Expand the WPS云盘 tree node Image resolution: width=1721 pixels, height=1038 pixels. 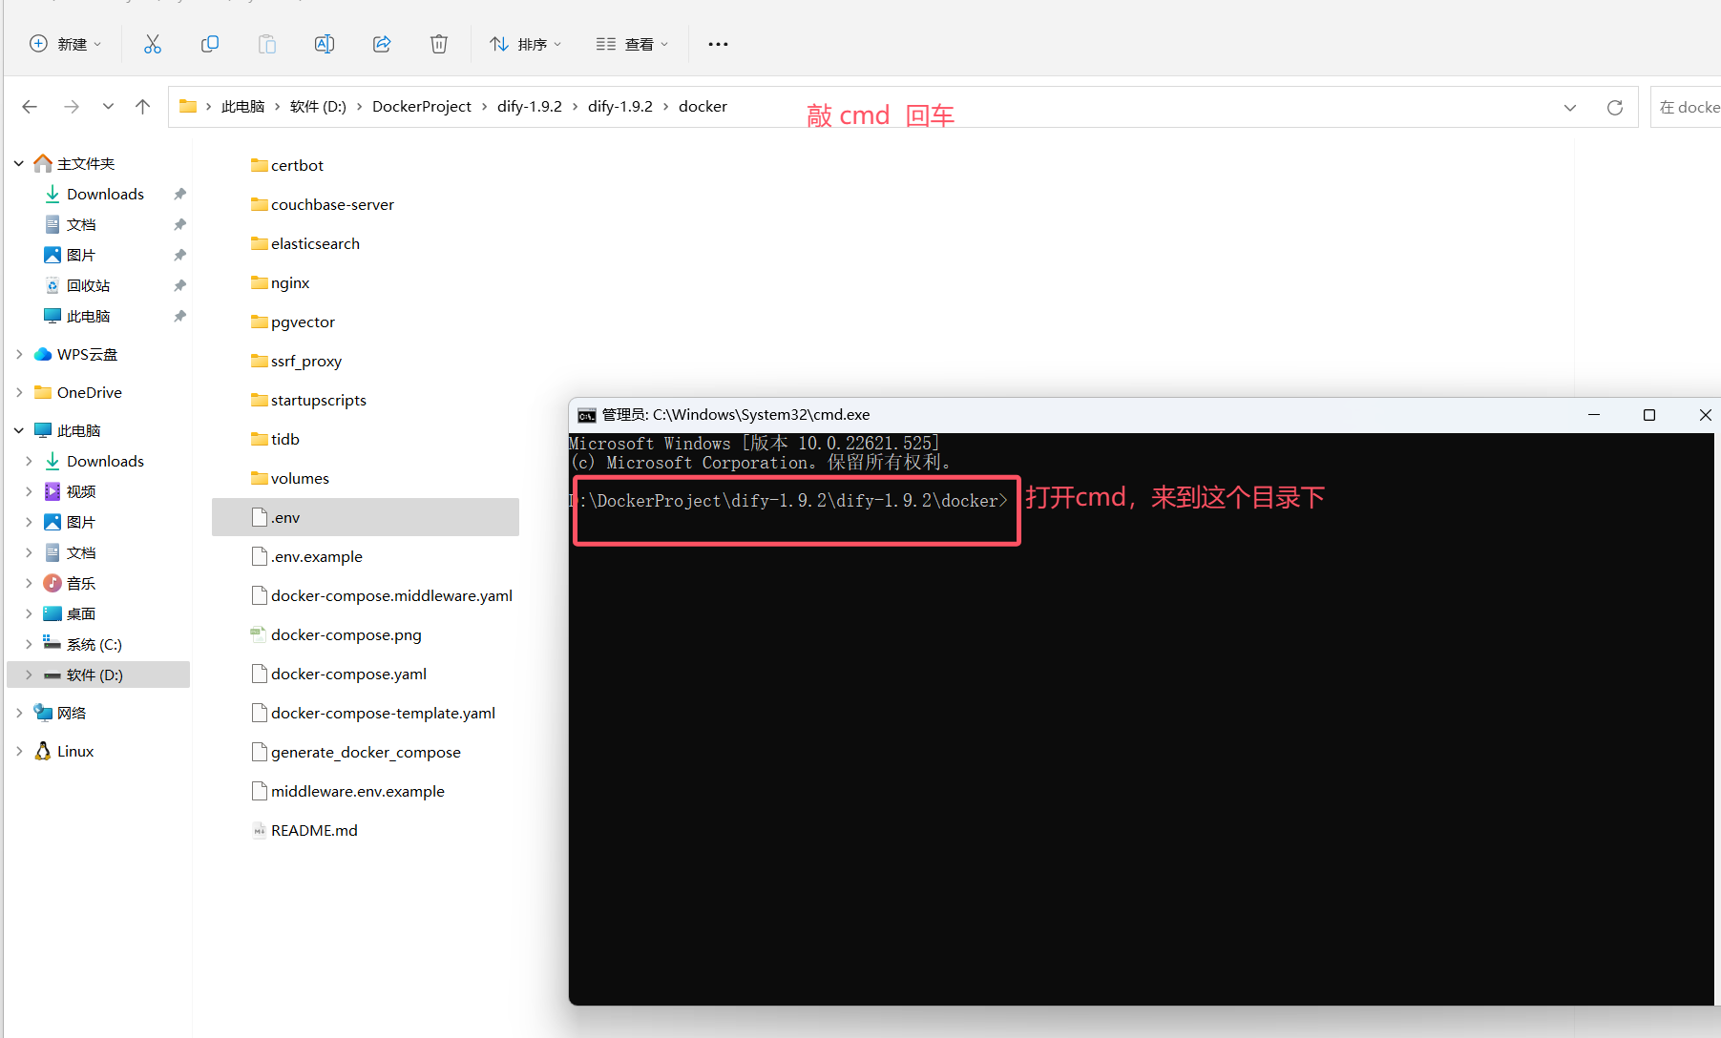click(19, 354)
